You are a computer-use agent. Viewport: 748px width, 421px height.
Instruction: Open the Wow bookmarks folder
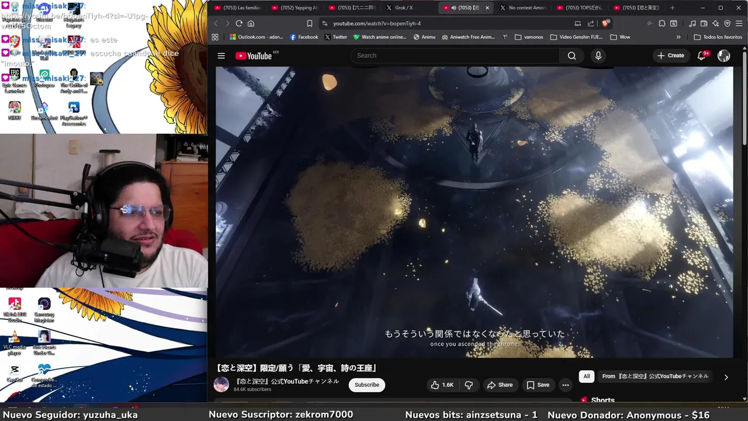(620, 37)
